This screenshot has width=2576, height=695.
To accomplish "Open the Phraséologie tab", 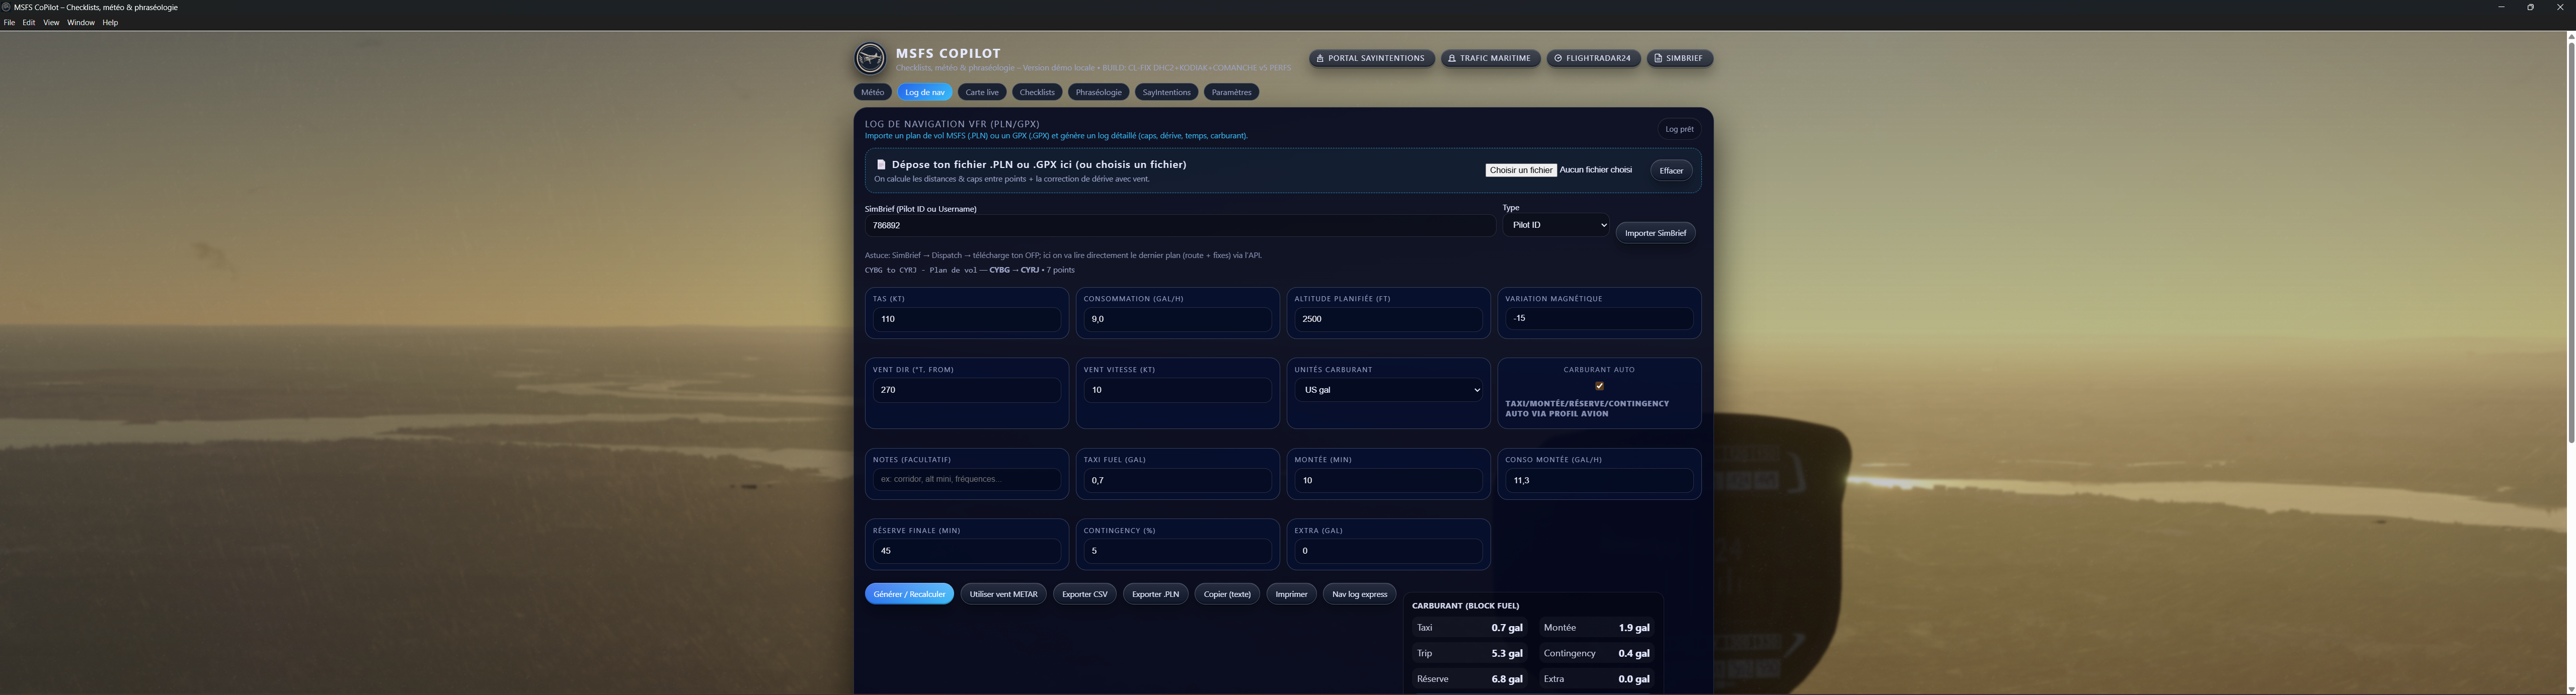I will 1098,92.
